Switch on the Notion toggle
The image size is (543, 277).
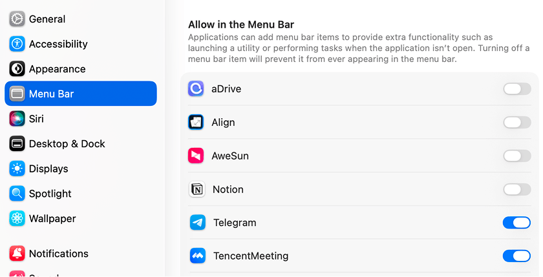click(x=517, y=189)
